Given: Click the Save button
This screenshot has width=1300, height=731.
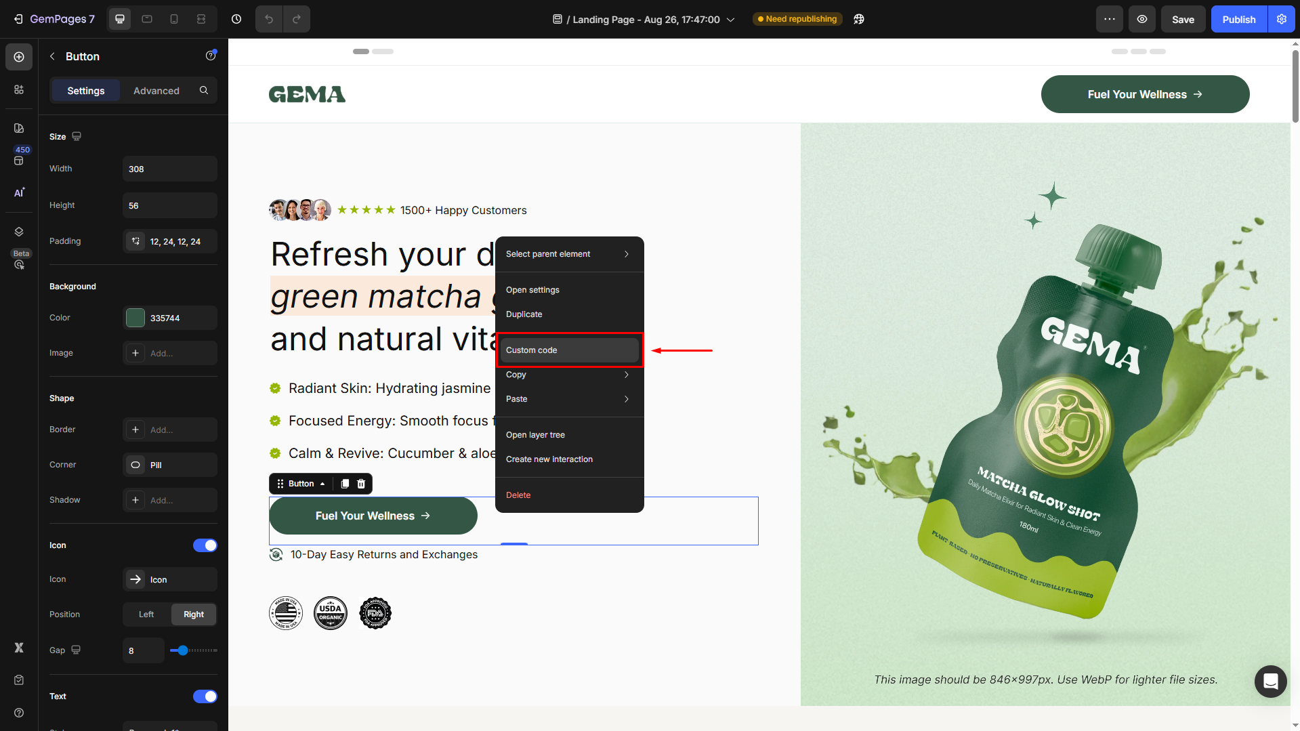Looking at the screenshot, I should 1183,19.
